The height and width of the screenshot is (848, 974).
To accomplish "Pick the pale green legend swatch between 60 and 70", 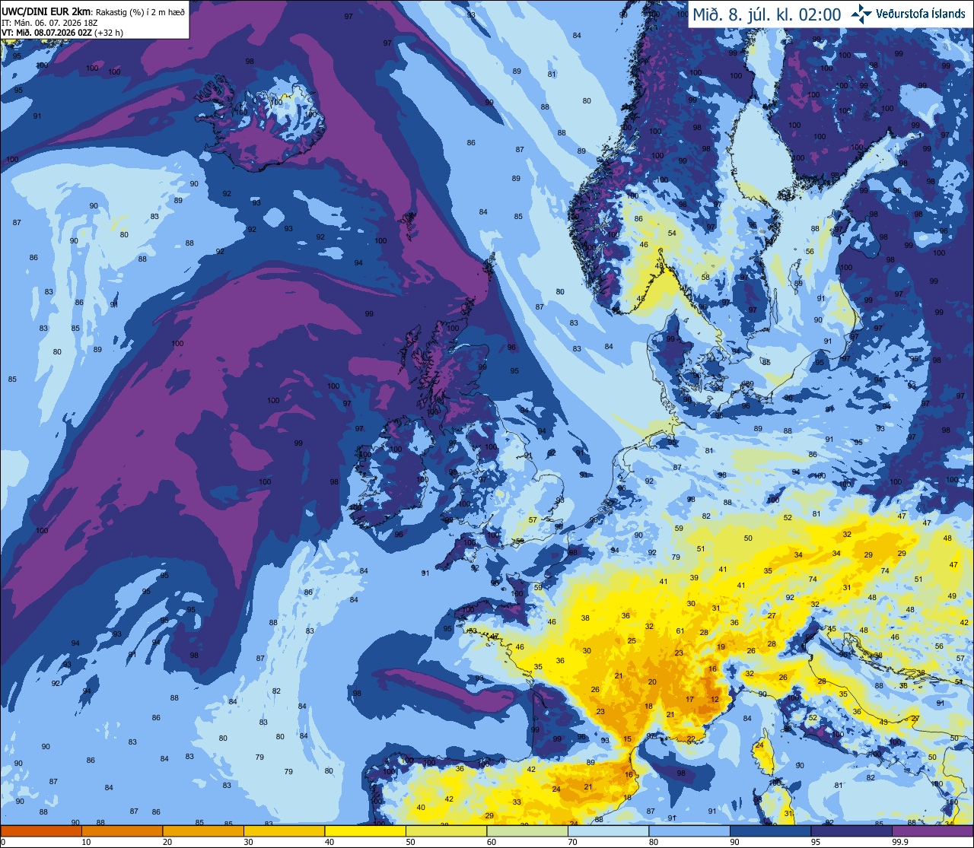I will (527, 831).
